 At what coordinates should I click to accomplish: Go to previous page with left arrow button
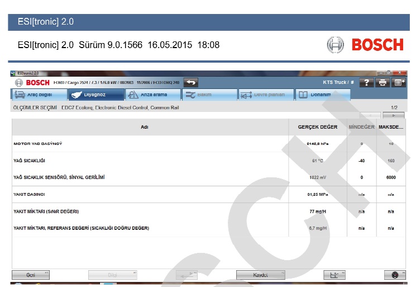(370, 115)
